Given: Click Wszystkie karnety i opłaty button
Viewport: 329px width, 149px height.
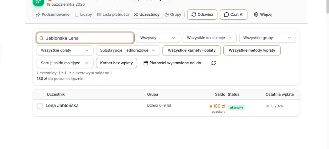Looking at the screenshot, I should [x=192, y=50].
